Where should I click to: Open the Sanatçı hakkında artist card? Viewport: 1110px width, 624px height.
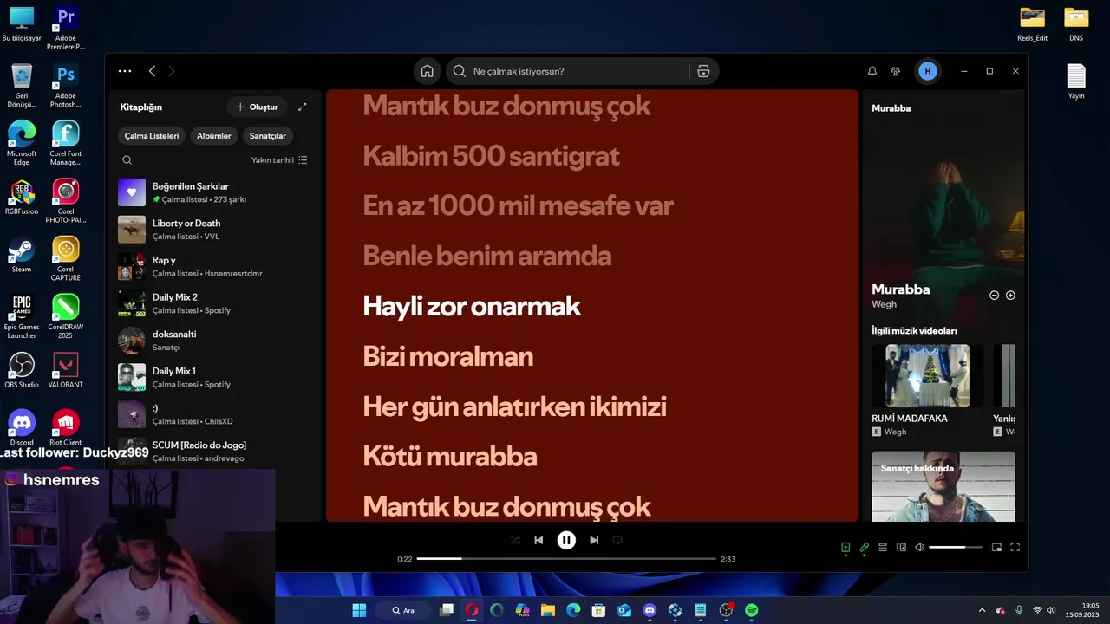tap(943, 486)
